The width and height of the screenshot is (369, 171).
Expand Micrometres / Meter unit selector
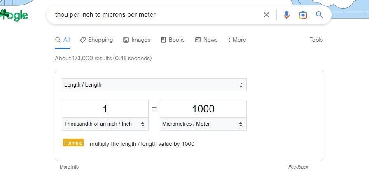tap(203, 124)
